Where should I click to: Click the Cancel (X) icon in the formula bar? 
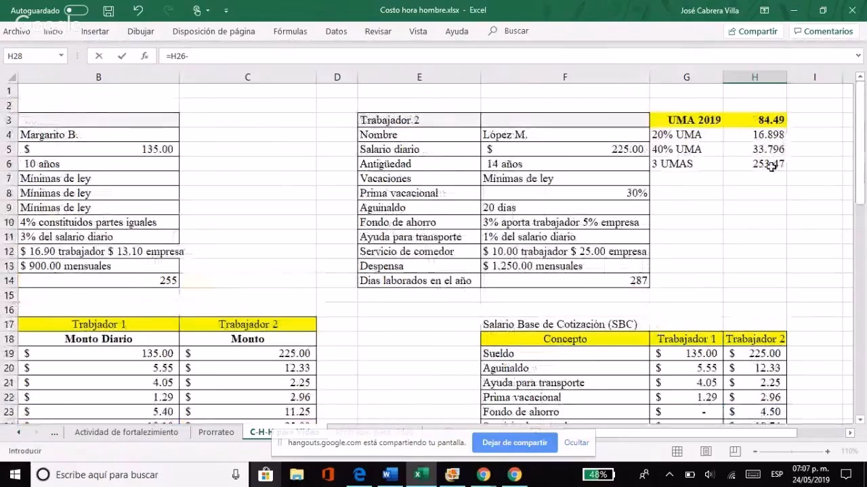[x=99, y=56]
